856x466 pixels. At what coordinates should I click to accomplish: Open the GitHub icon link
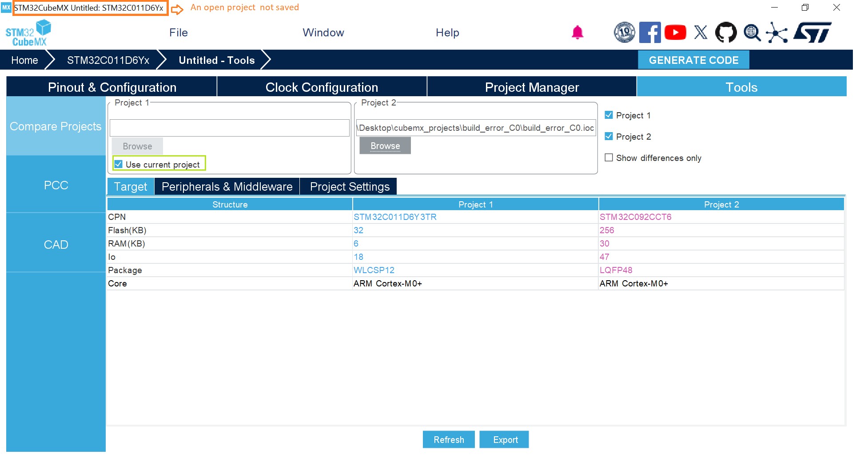(x=726, y=32)
